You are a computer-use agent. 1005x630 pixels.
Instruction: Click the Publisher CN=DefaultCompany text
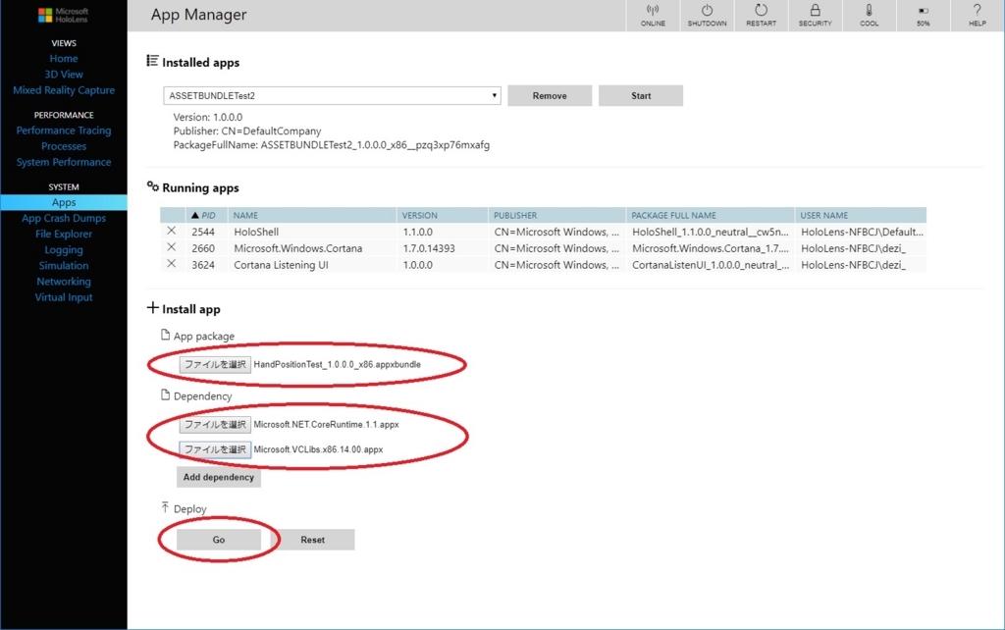[246, 131]
